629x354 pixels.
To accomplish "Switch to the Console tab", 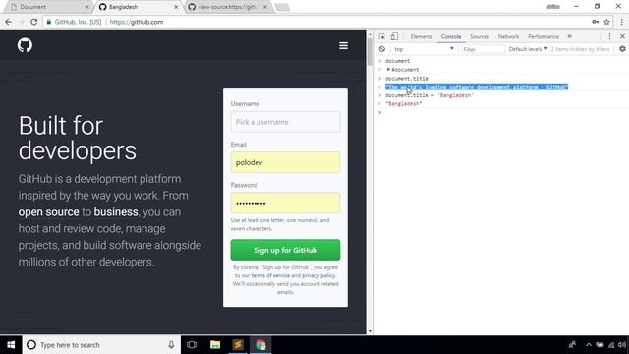I will tap(451, 36).
